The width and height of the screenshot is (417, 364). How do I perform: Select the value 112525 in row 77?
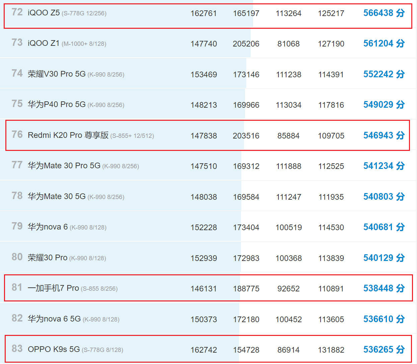click(x=331, y=166)
